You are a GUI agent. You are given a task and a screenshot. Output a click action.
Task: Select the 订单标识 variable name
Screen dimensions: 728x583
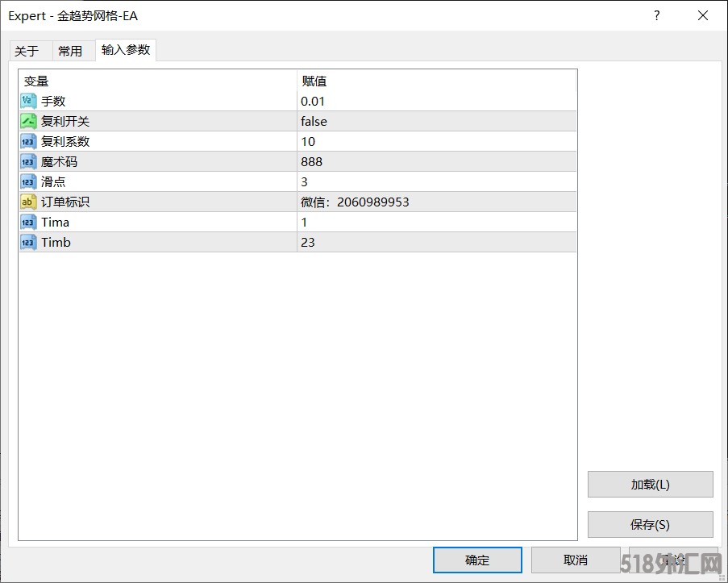[x=65, y=202]
